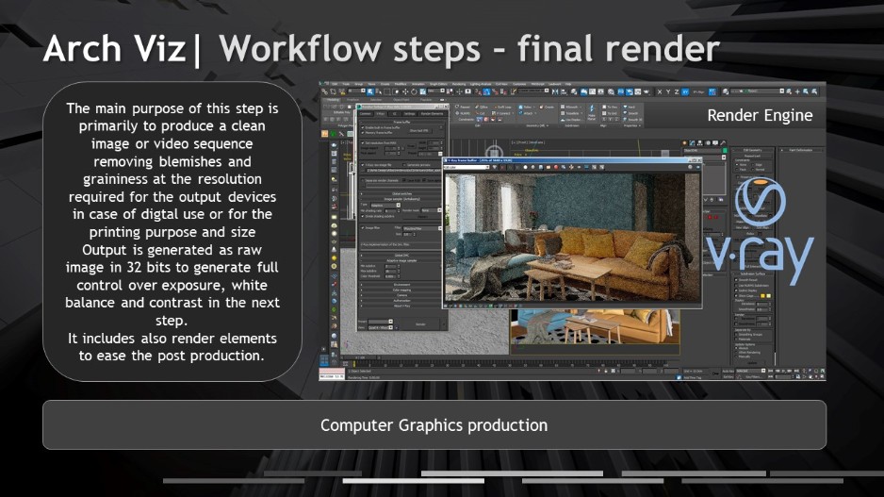Choose the Select and Scale tool
The width and height of the screenshot is (884, 497).
coord(423,92)
